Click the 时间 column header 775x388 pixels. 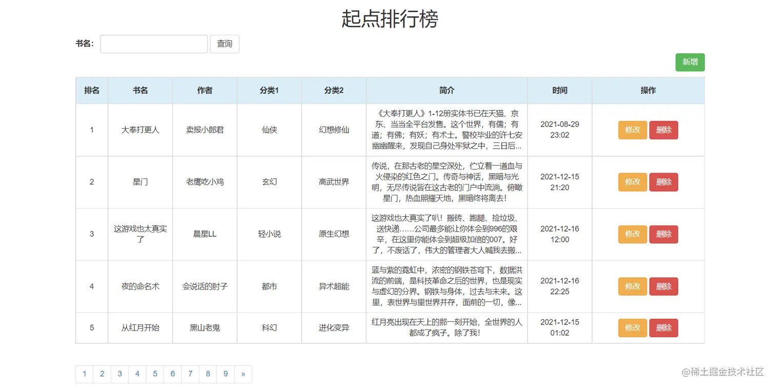pyautogui.click(x=560, y=91)
